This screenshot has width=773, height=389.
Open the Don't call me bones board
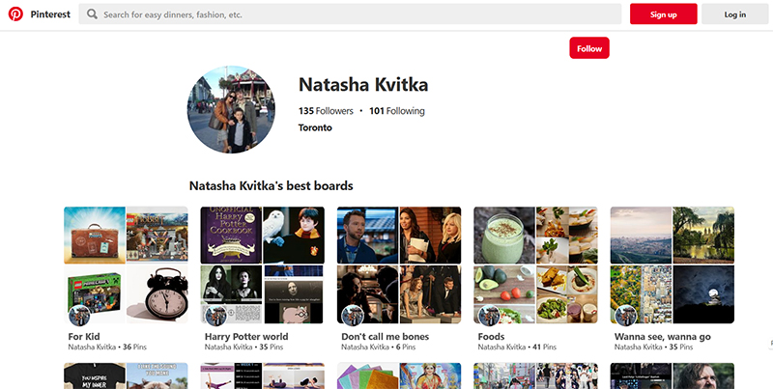point(386,337)
